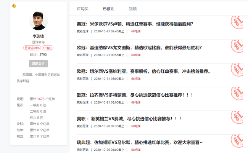
Task: Open the article 欧冠：拉齐奥VS多特蒙德
Action: coord(135,95)
